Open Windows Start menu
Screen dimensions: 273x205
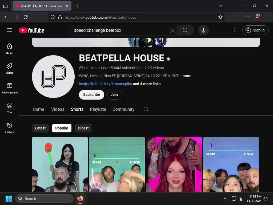pos(9,199)
